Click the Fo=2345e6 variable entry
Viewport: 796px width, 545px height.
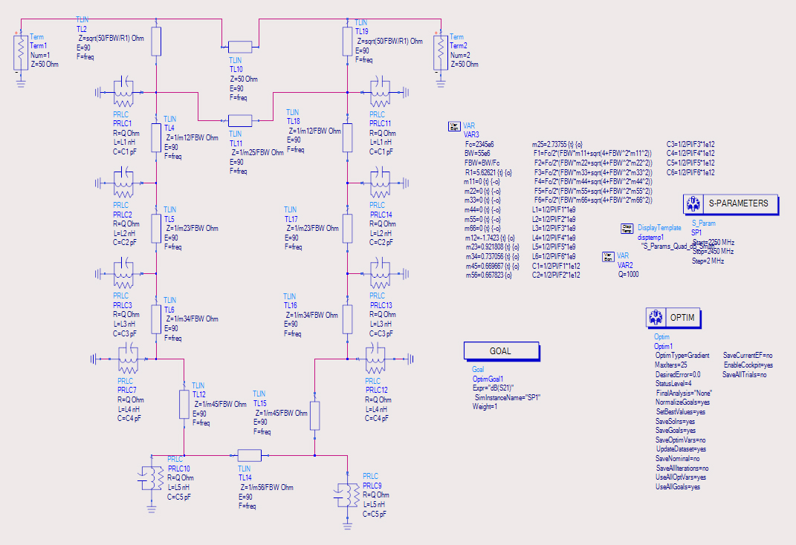[479, 145]
